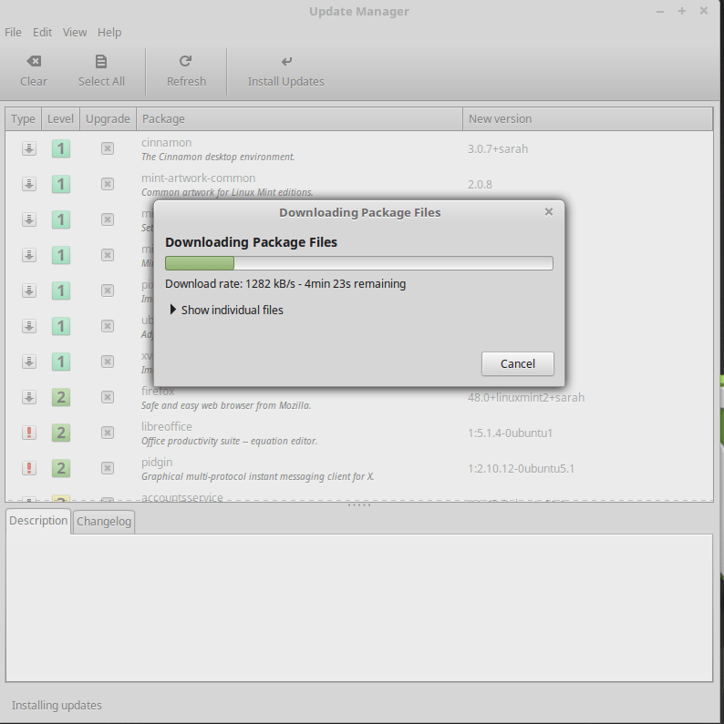Open the Edit menu

[42, 32]
